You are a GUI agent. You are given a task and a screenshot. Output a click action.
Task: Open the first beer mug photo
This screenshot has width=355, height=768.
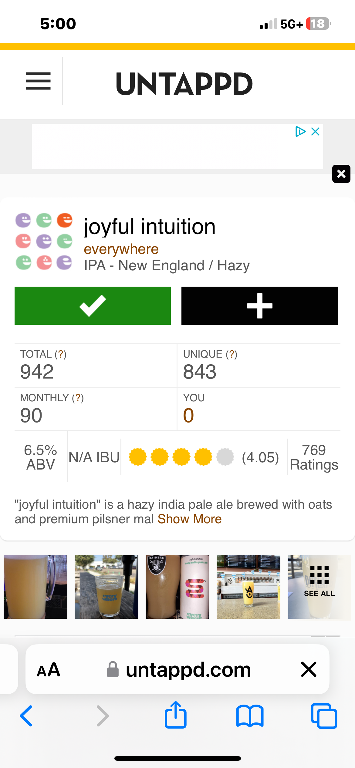pyautogui.click(x=35, y=587)
